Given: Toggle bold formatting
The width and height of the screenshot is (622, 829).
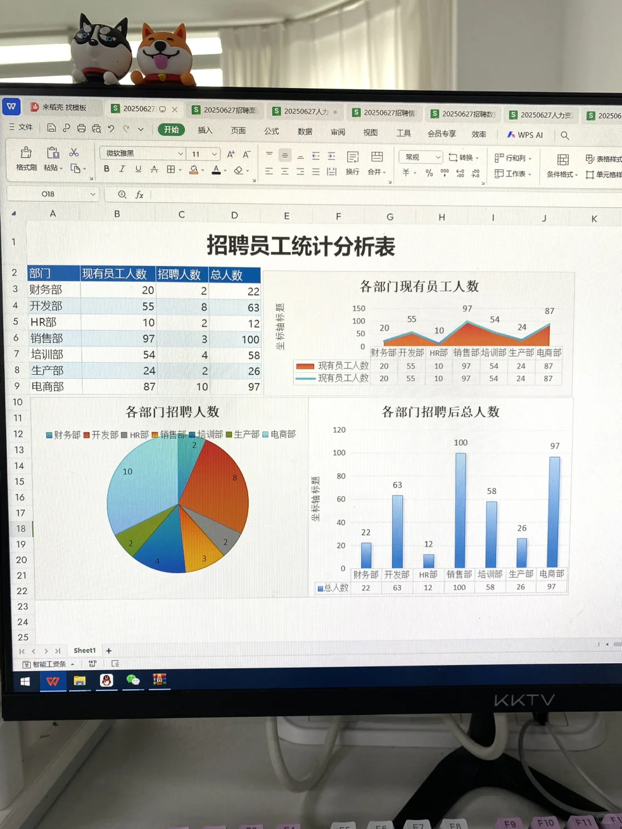Looking at the screenshot, I should pos(105,169).
